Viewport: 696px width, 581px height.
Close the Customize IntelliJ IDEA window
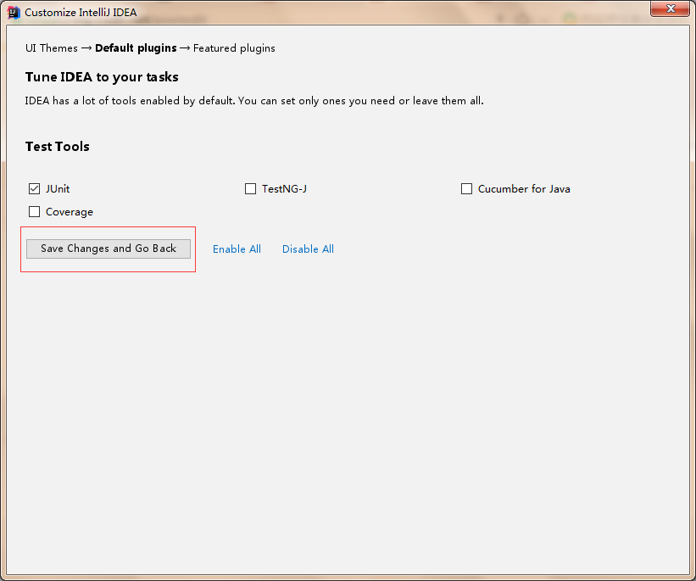tap(671, 8)
